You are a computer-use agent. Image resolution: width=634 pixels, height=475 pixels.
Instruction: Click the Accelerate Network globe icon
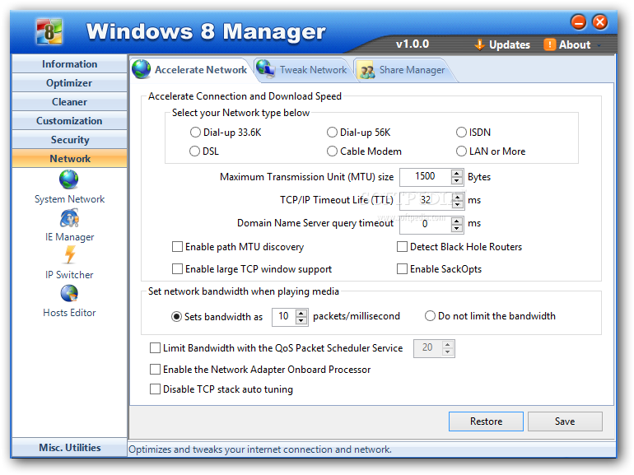142,69
